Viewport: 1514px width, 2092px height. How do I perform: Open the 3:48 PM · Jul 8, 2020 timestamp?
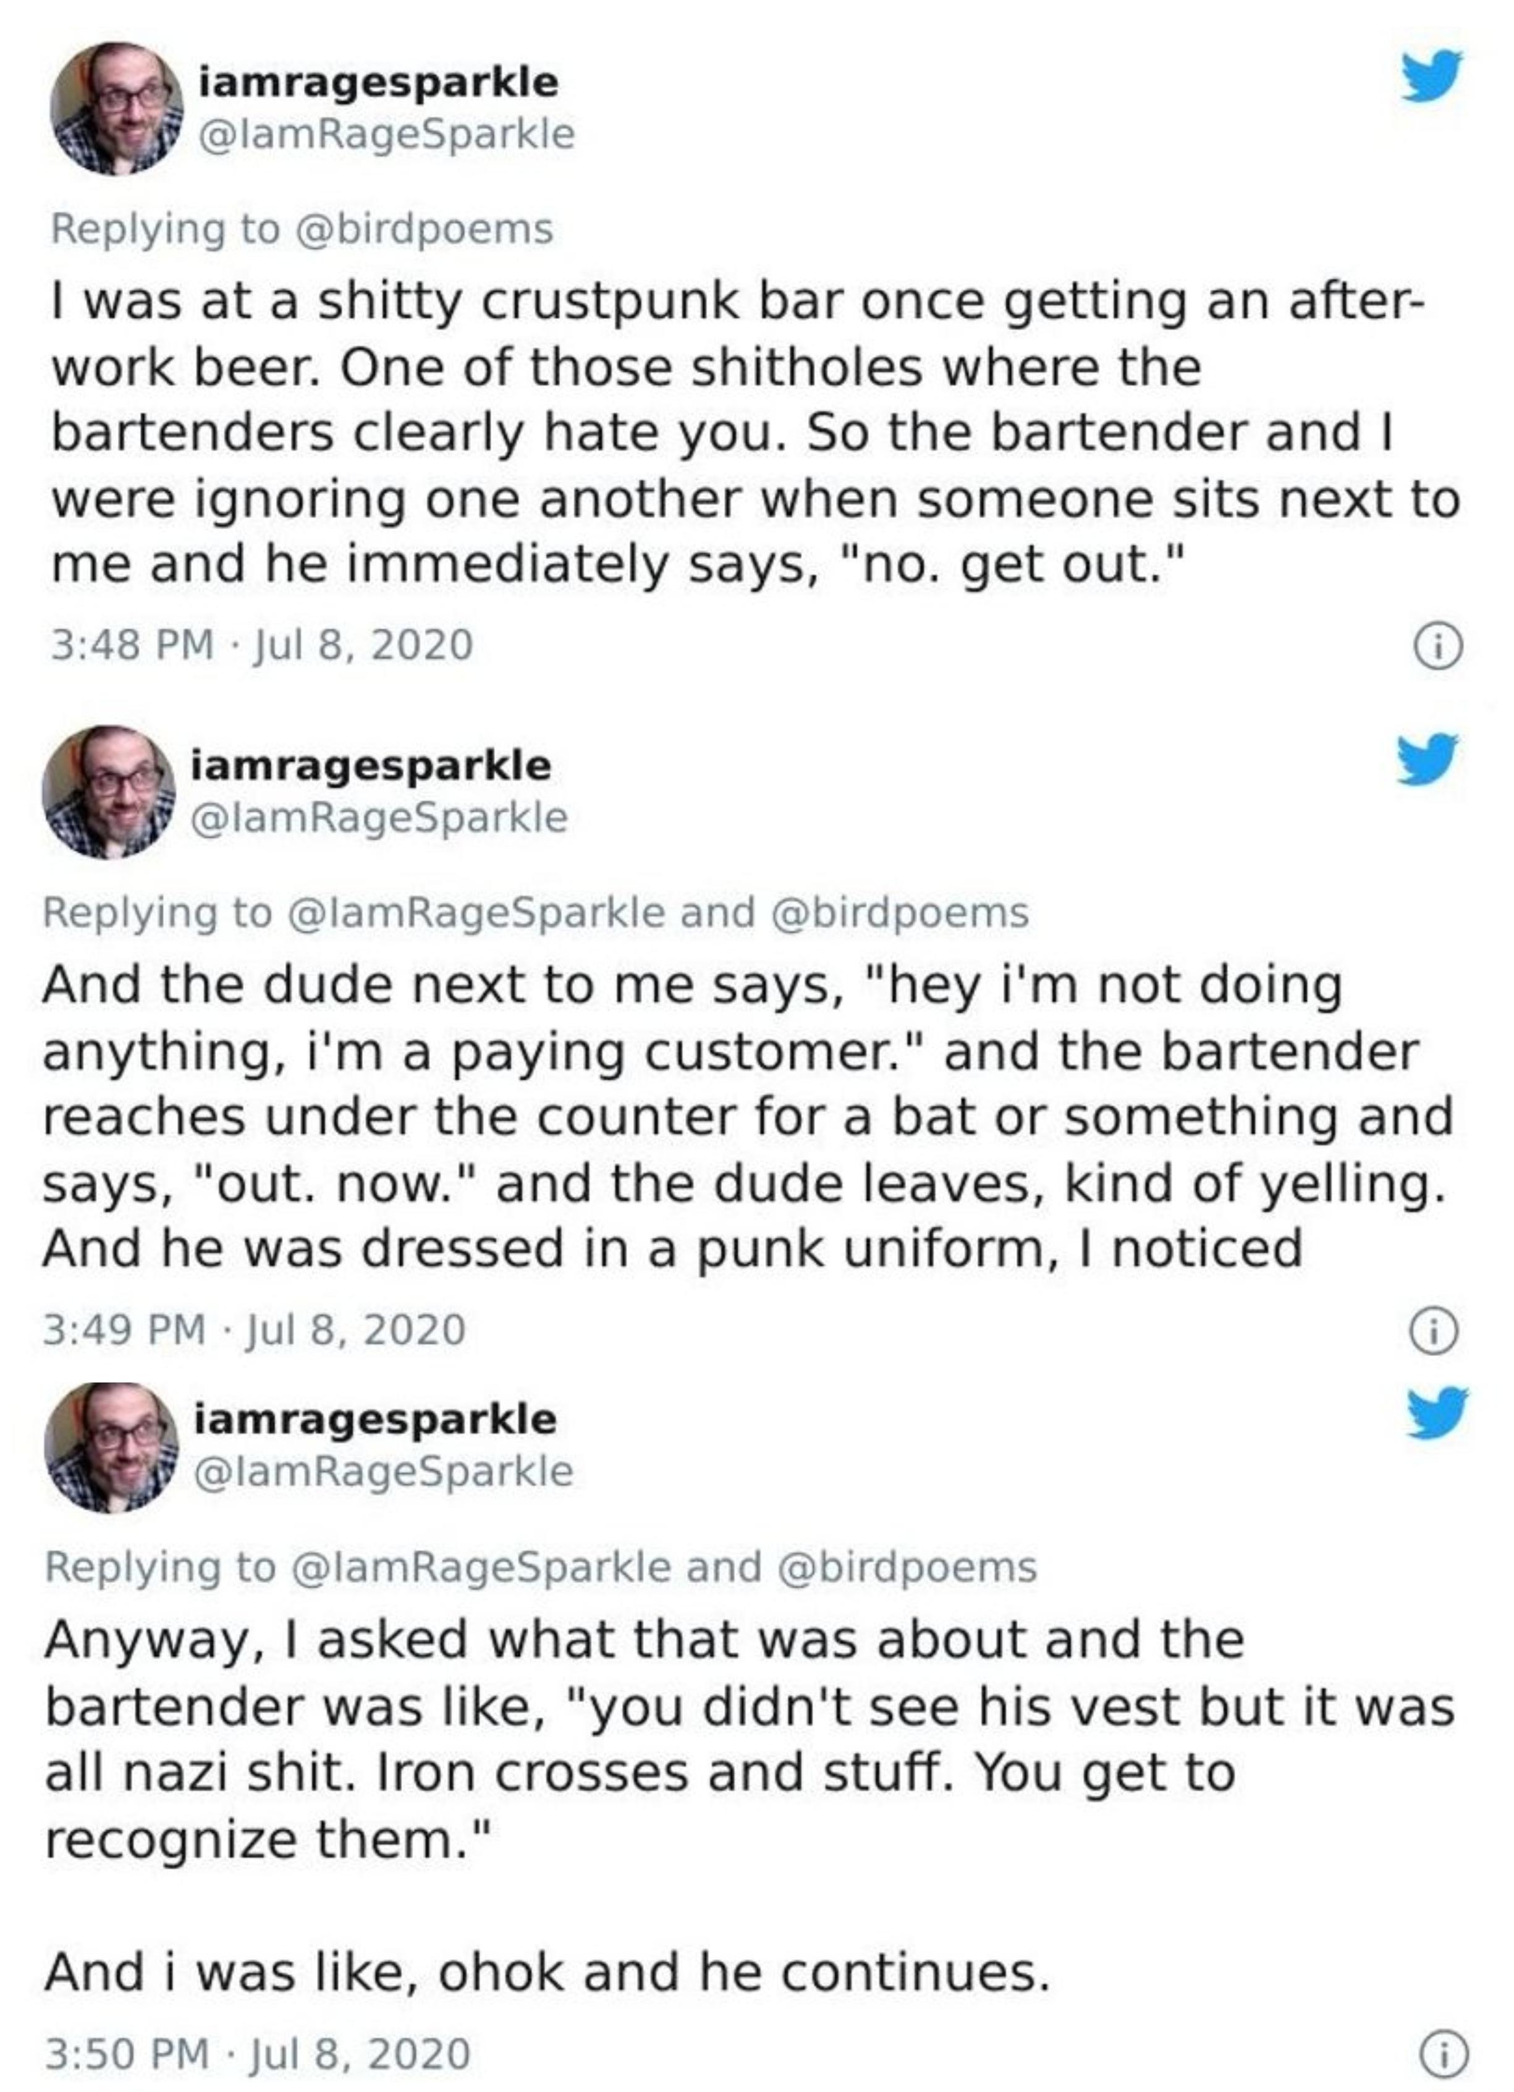click(262, 644)
